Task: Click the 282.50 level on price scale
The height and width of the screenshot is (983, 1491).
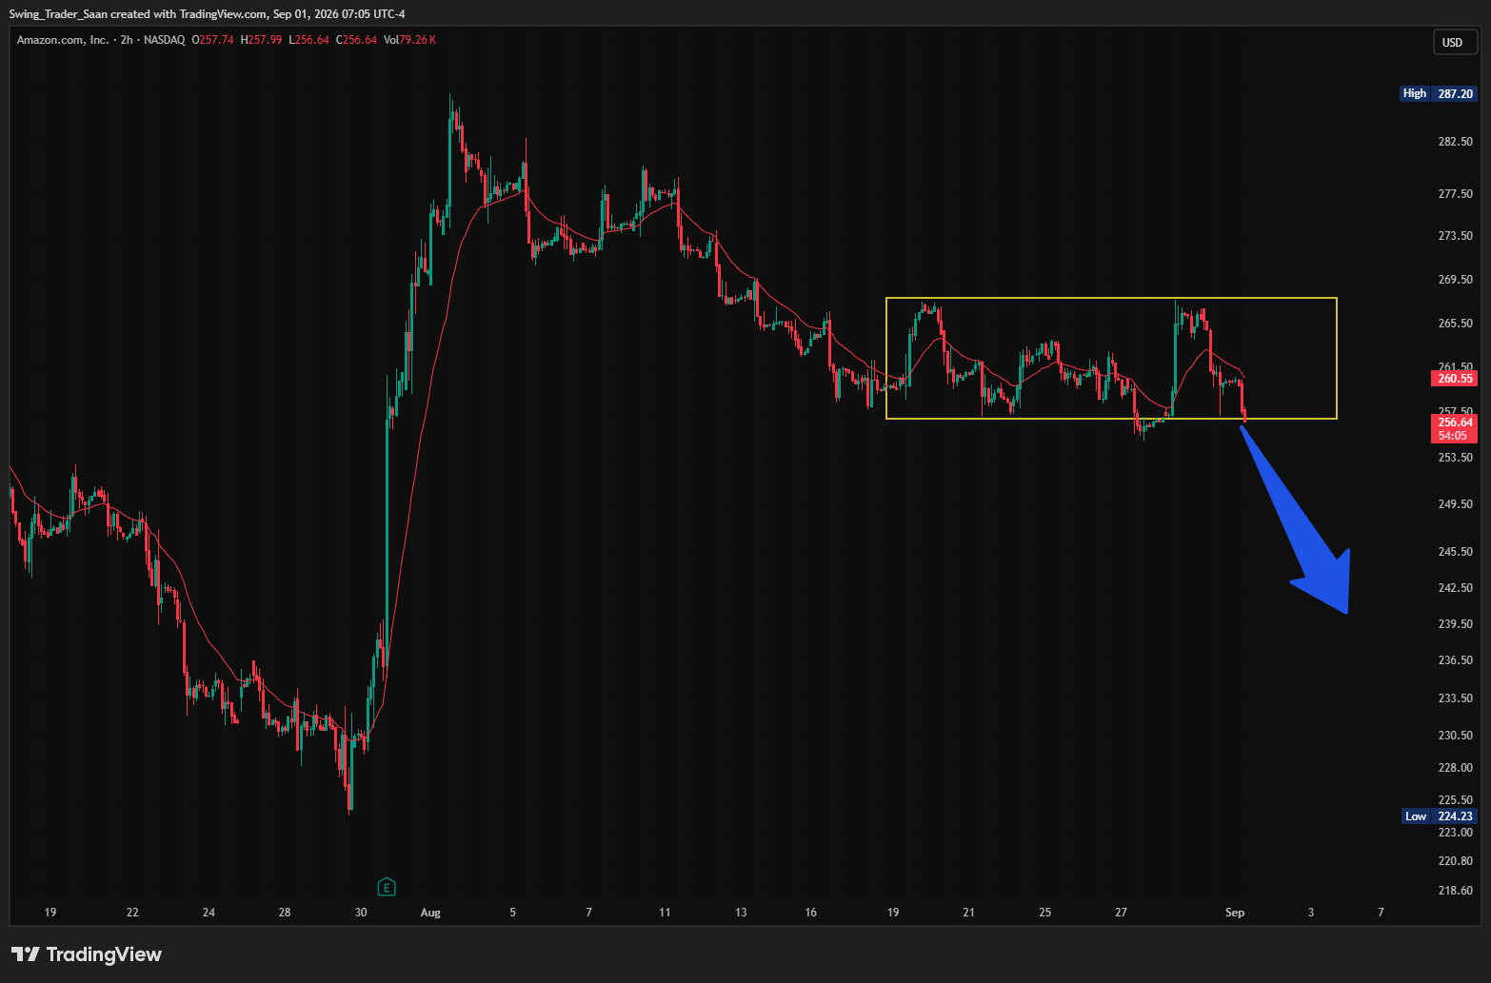Action: [x=1455, y=142]
